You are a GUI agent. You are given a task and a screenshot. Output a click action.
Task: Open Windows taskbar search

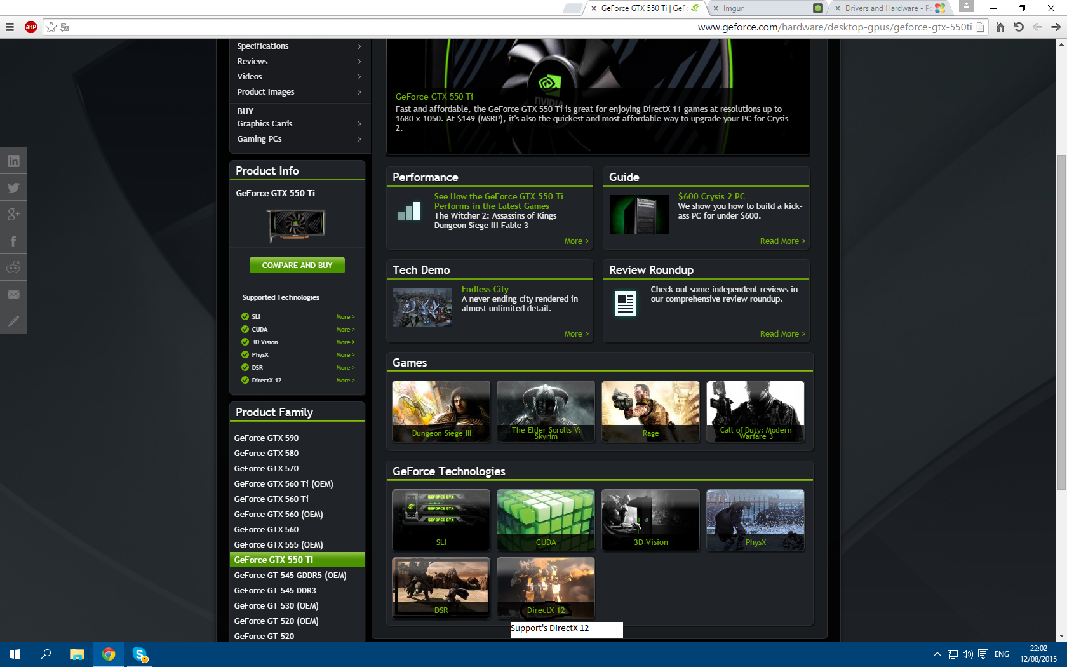tap(46, 654)
